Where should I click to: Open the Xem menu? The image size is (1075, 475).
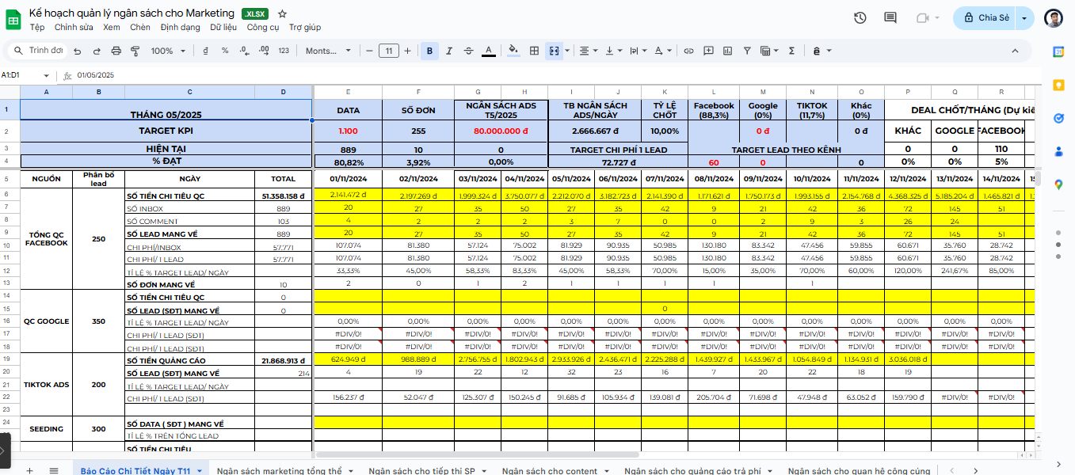point(112,27)
